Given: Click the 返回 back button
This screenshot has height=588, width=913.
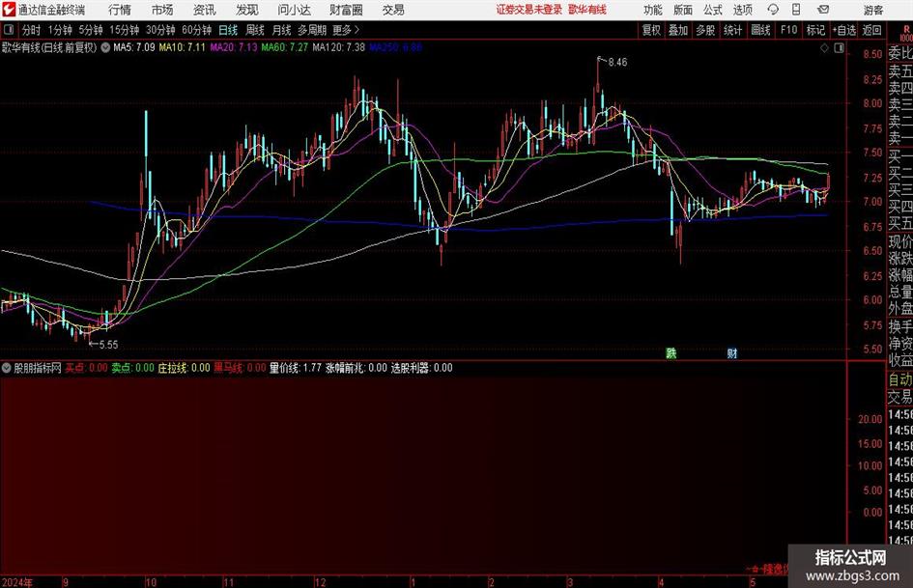Looking at the screenshot, I should (871, 30).
